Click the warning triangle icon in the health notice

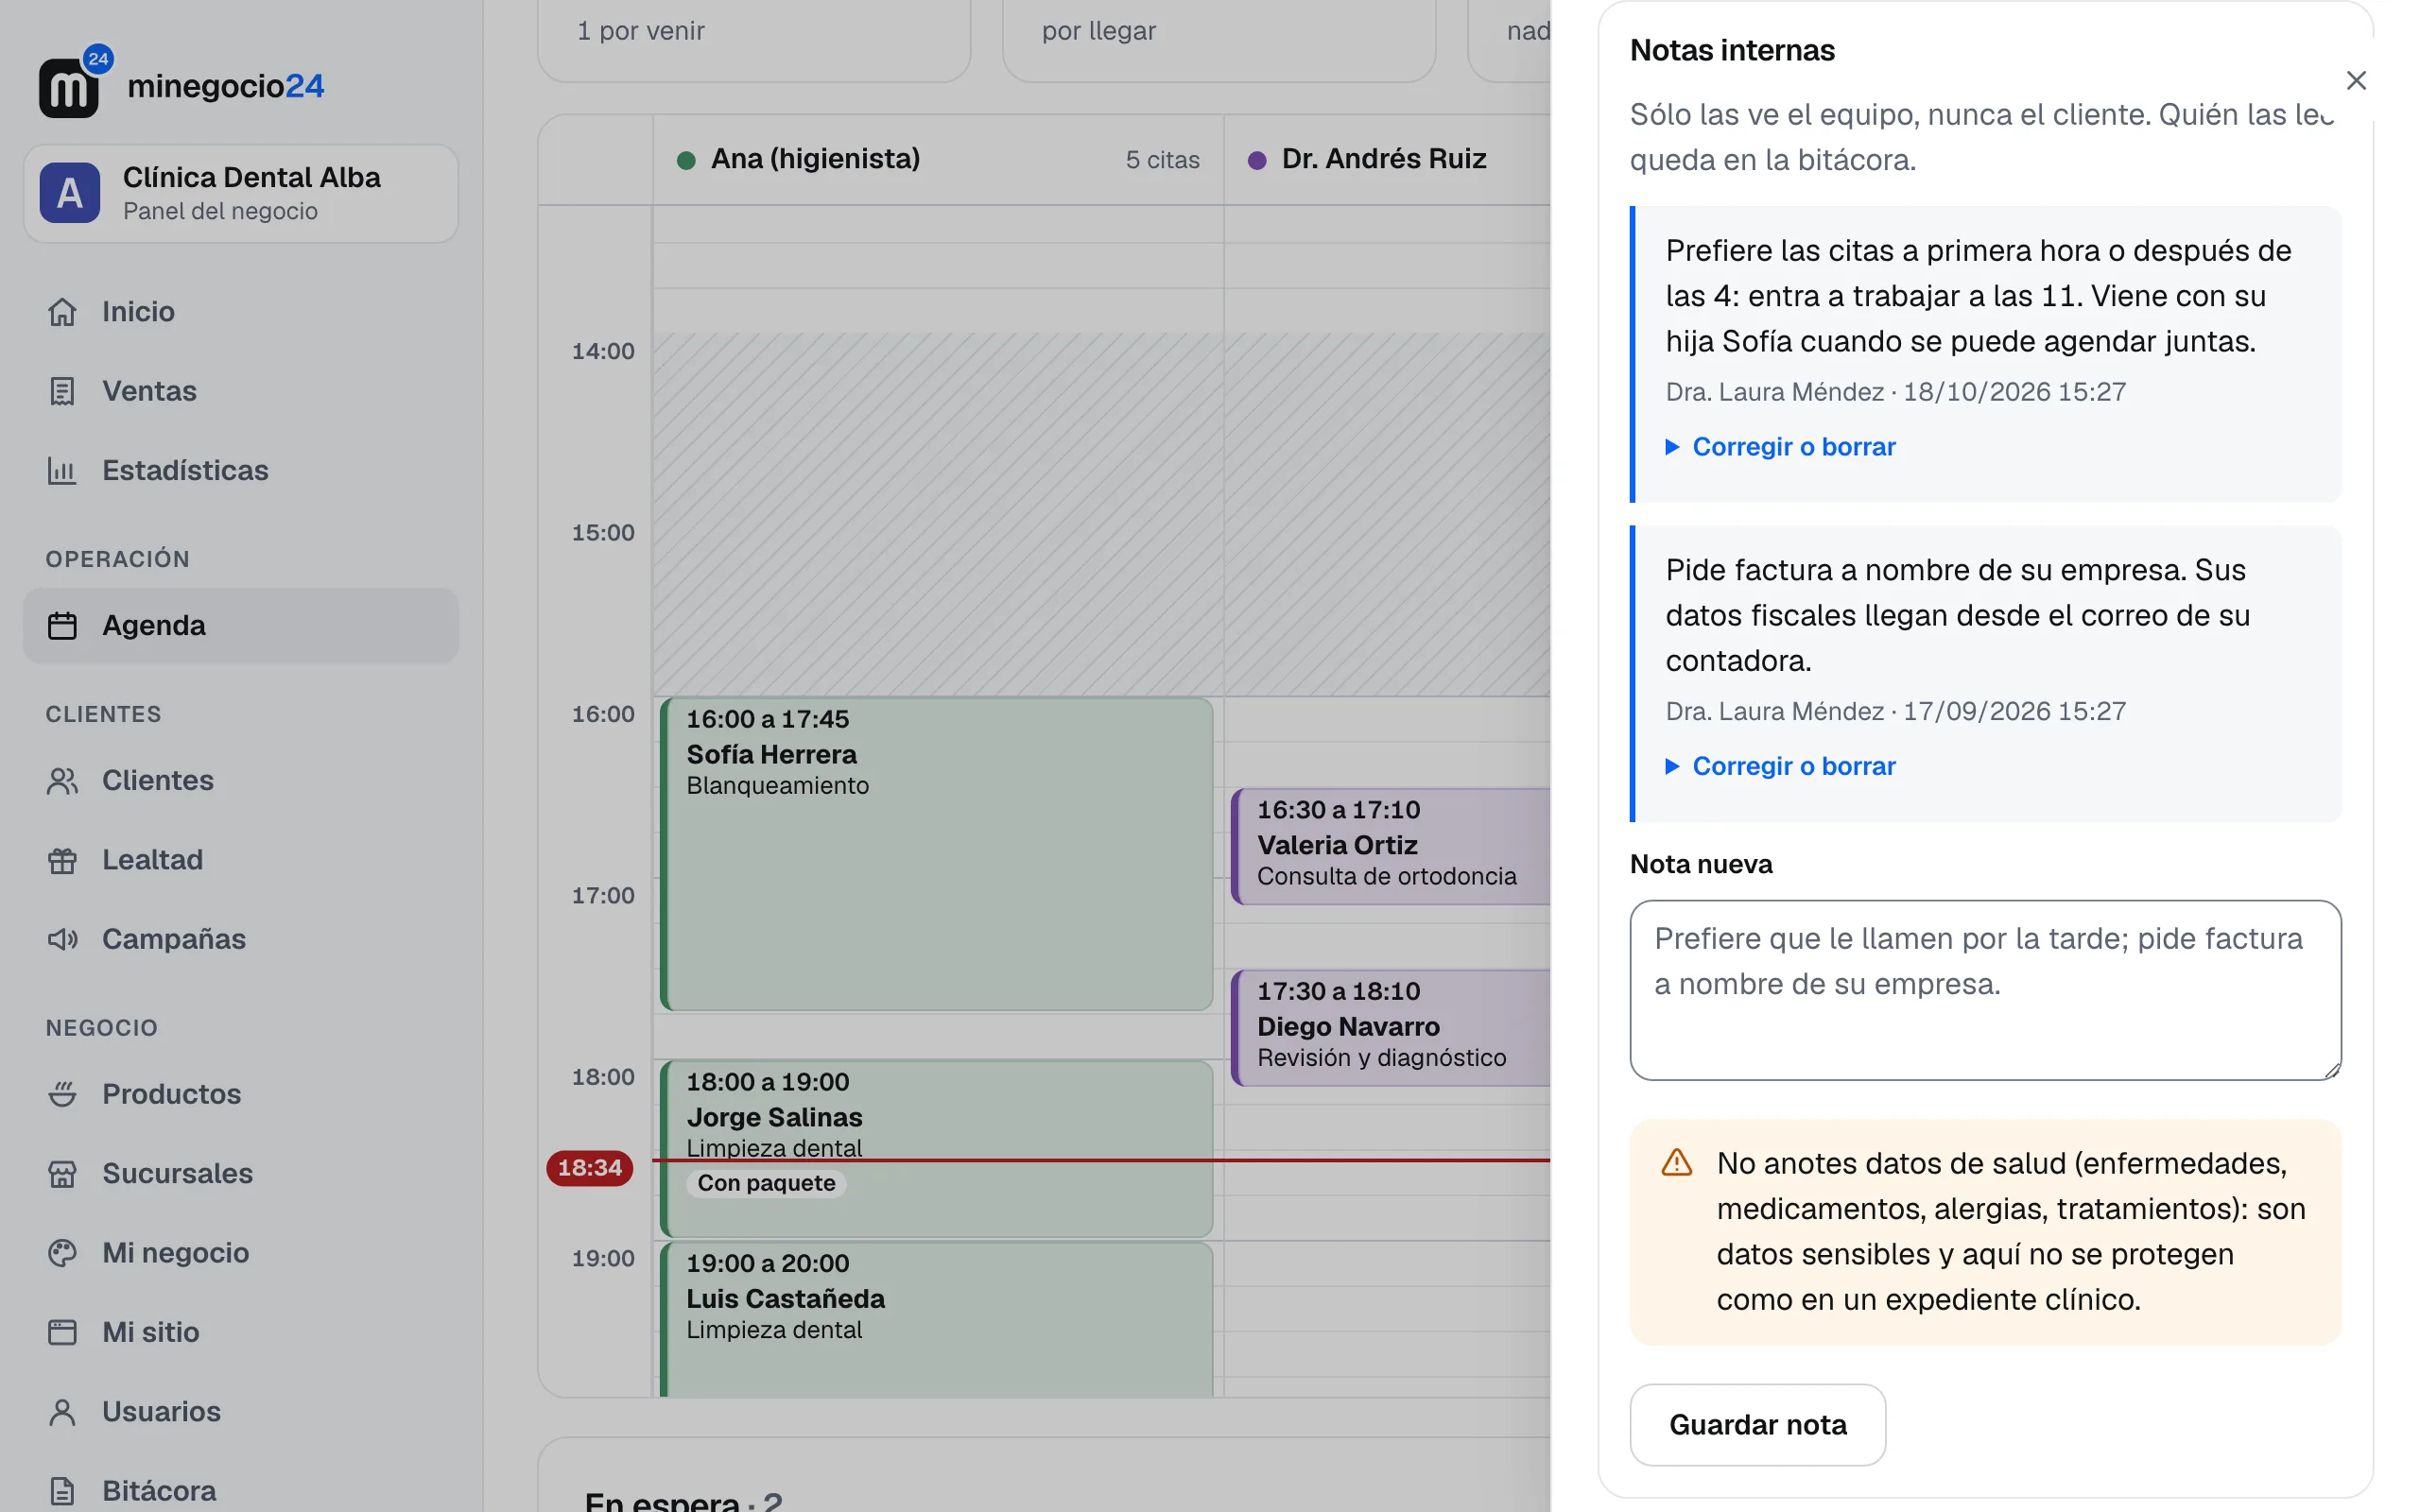[x=1676, y=1163]
